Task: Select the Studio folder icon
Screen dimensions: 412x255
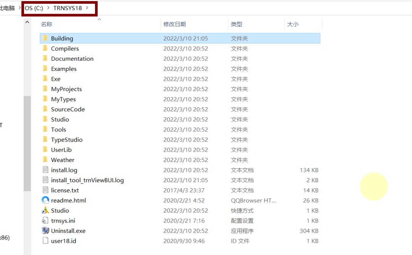Action: click(x=45, y=119)
